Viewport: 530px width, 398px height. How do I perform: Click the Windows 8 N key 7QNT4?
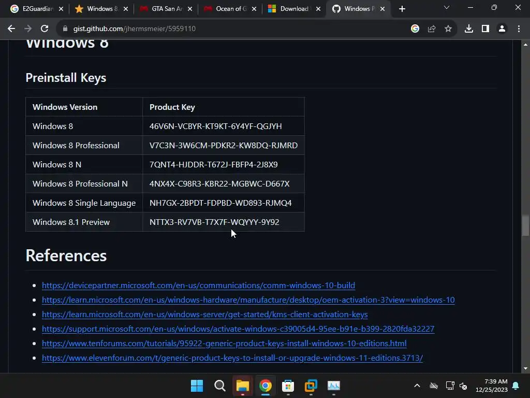pyautogui.click(x=214, y=165)
